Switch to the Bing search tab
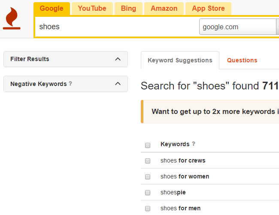The width and height of the screenshot is (279, 215). 128,9
